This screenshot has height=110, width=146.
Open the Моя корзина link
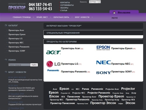[x=124, y=12]
